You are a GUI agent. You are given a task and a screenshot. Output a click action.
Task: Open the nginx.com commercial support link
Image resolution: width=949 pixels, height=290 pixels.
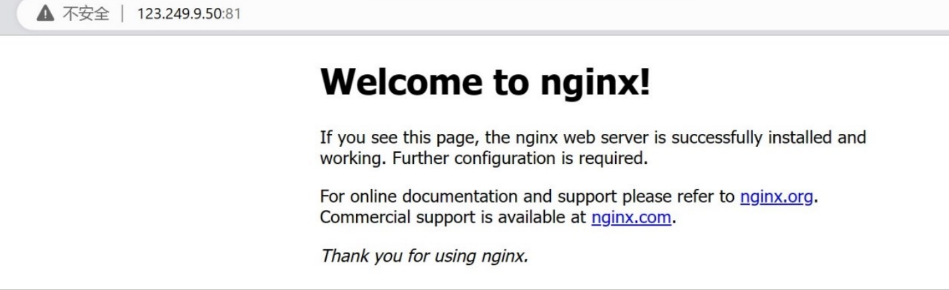pyautogui.click(x=631, y=217)
